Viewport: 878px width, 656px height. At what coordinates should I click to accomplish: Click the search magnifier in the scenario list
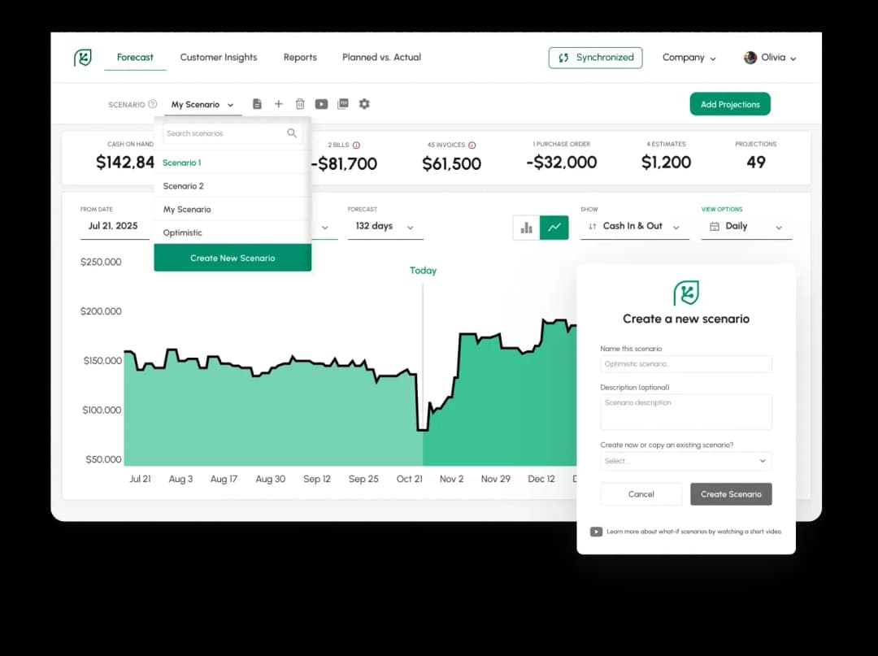tap(292, 133)
